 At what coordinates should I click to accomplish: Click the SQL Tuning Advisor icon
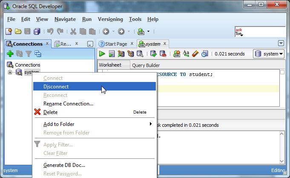140,54
